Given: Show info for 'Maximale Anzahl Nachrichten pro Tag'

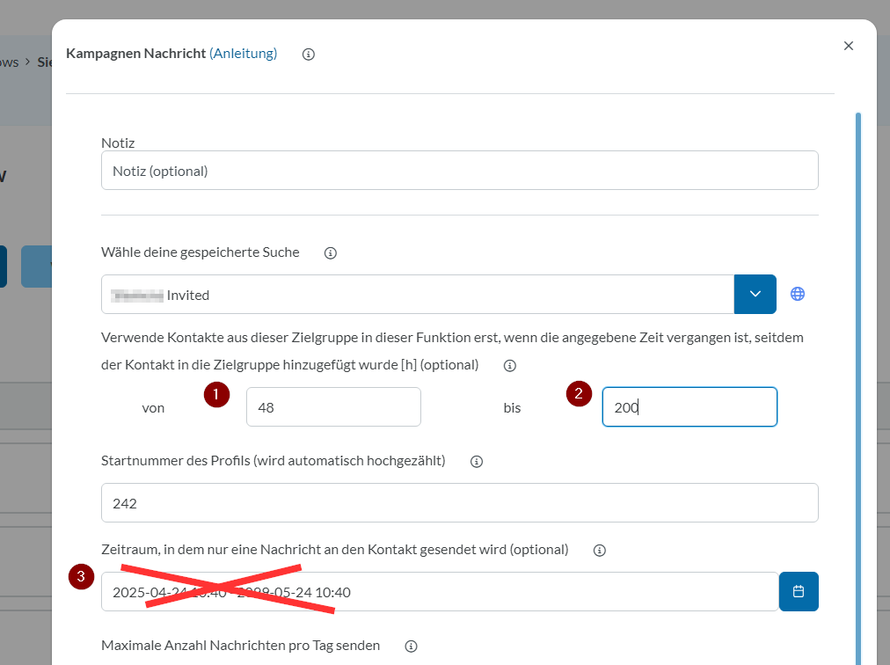Looking at the screenshot, I should pyautogui.click(x=411, y=647).
